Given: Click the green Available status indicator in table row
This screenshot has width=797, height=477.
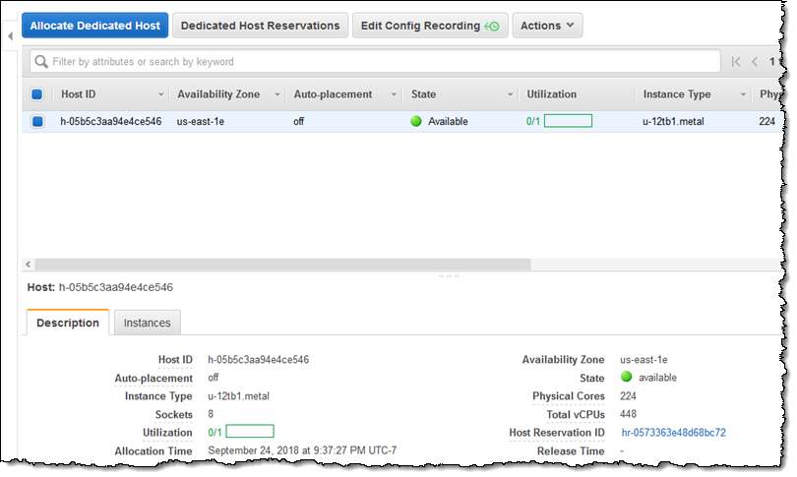Looking at the screenshot, I should [x=416, y=122].
